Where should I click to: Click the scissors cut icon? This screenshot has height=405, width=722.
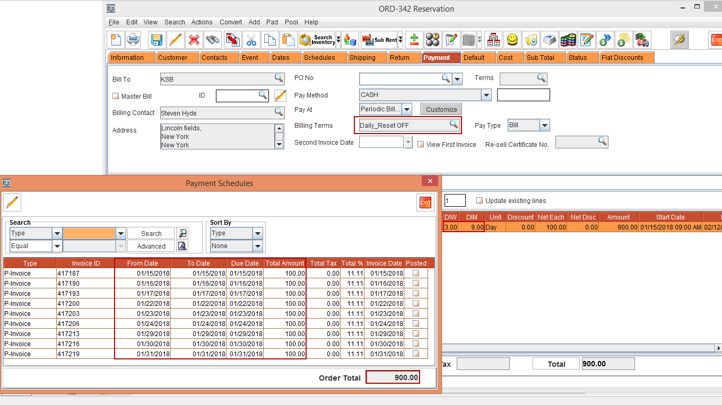click(x=251, y=40)
